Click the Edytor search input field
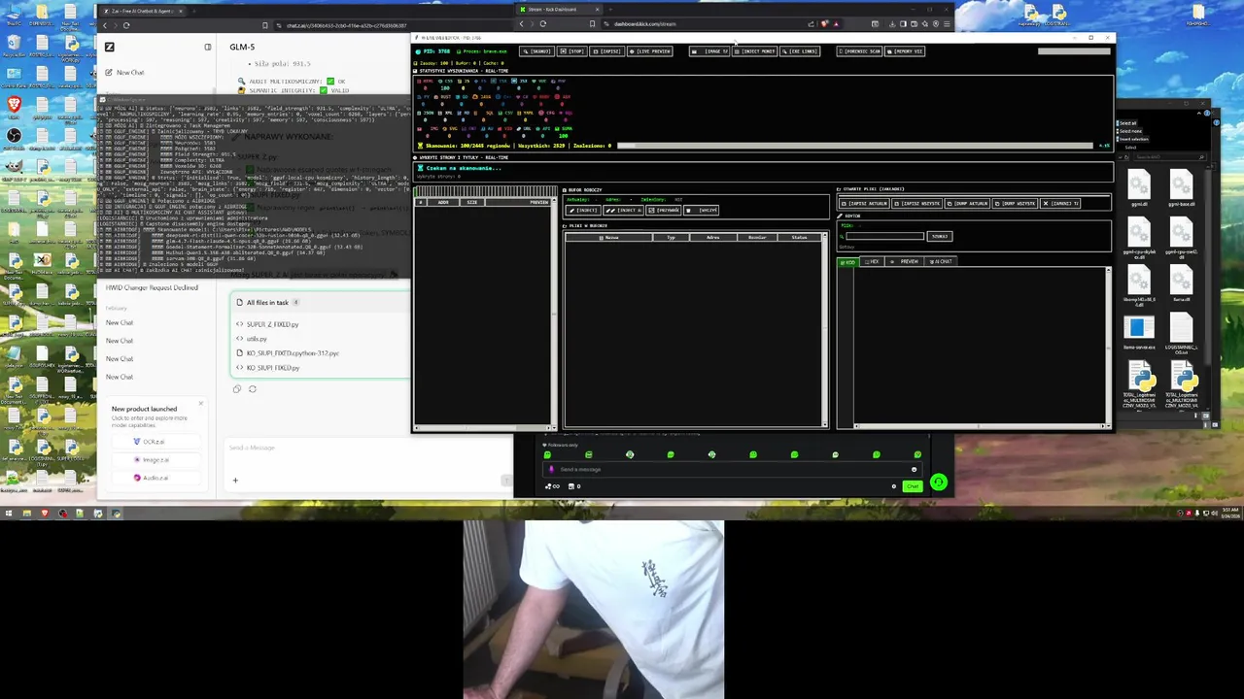The height and width of the screenshot is (699, 1244). coord(884,236)
